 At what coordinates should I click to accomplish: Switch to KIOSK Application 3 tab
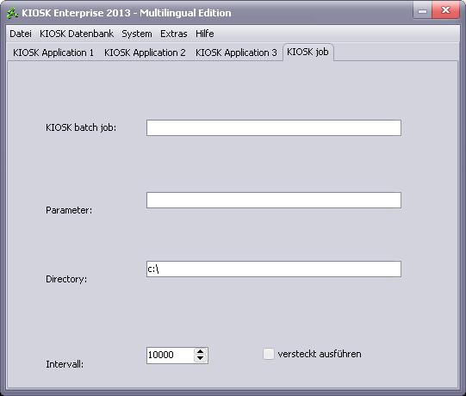(x=236, y=53)
